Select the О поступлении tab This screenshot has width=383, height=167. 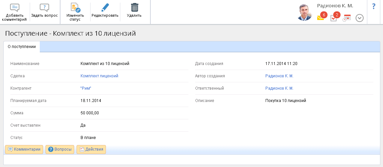(22, 47)
